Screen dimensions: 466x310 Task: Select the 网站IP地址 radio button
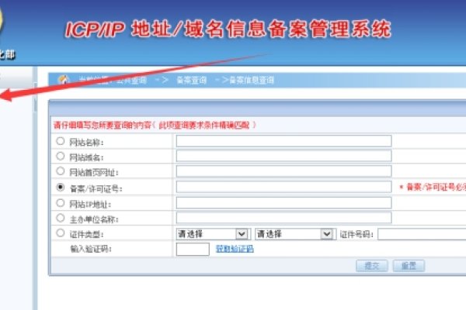tap(60, 202)
